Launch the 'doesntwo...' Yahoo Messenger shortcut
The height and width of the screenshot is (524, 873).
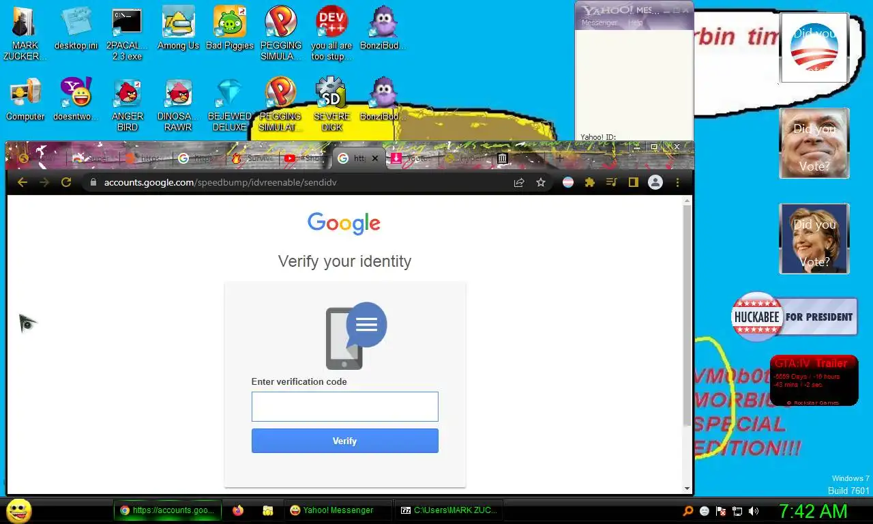pyautogui.click(x=76, y=99)
